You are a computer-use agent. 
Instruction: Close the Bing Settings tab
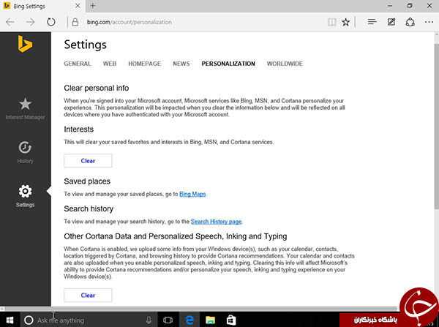click(x=78, y=6)
